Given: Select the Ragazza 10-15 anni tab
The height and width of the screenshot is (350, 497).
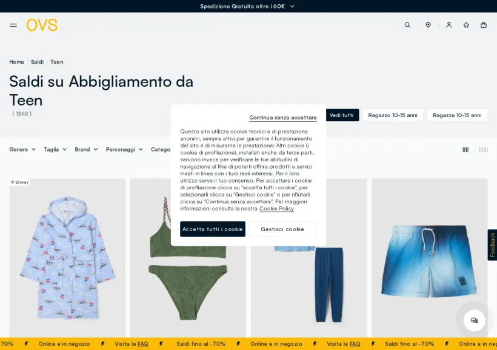Looking at the screenshot, I should pyautogui.click(x=457, y=115).
